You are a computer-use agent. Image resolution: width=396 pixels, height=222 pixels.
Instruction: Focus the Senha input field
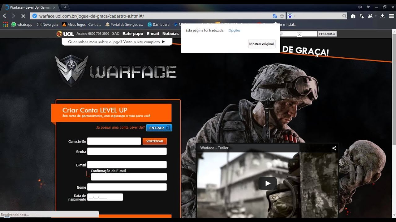(127, 151)
